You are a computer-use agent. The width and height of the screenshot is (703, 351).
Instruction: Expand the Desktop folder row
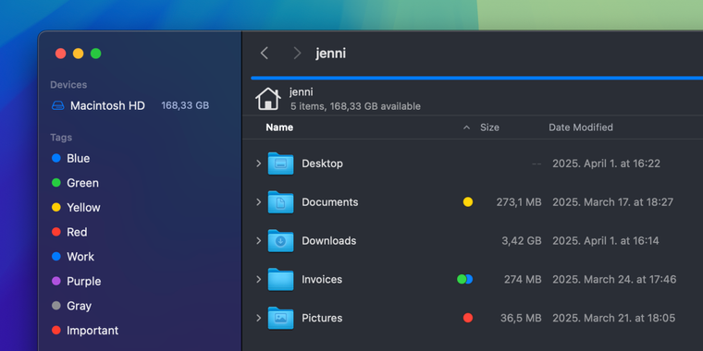(x=258, y=163)
